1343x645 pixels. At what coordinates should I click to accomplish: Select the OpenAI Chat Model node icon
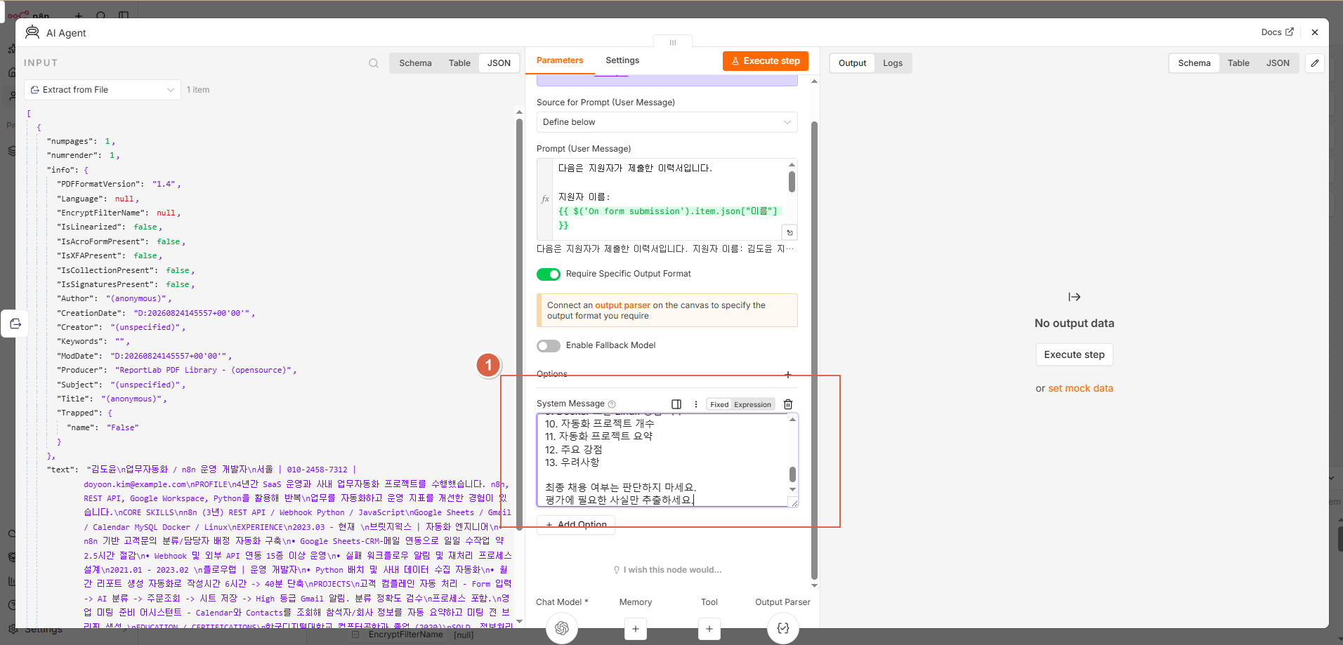[562, 628]
